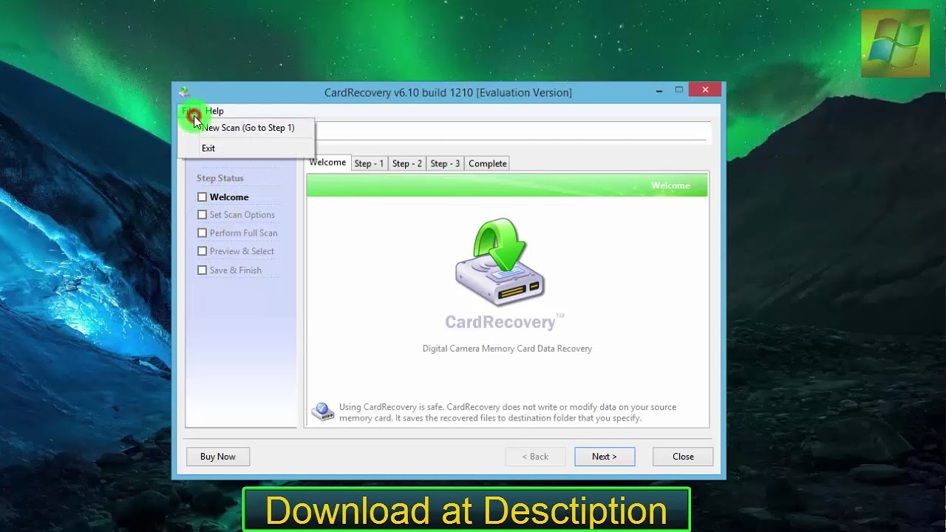Minimize the CardRecovery window
Image resolution: width=946 pixels, height=532 pixels.
(x=659, y=90)
